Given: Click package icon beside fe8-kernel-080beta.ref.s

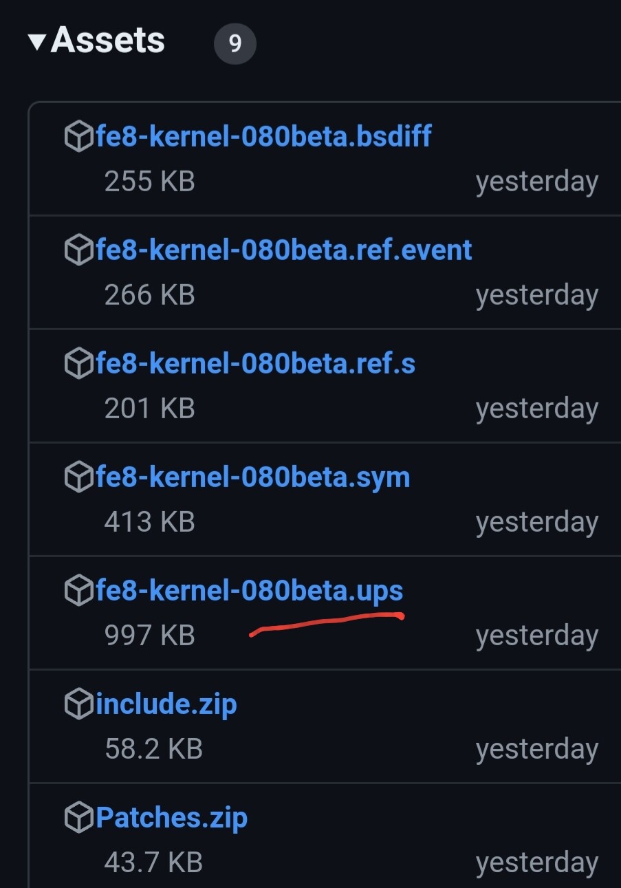Looking at the screenshot, I should point(78,364).
